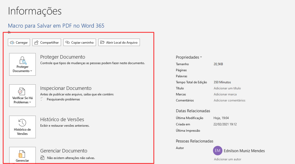The height and width of the screenshot is (164, 295).
Task: Click the 22/02/2021 19:12 creation date
Action: tap(225, 124)
